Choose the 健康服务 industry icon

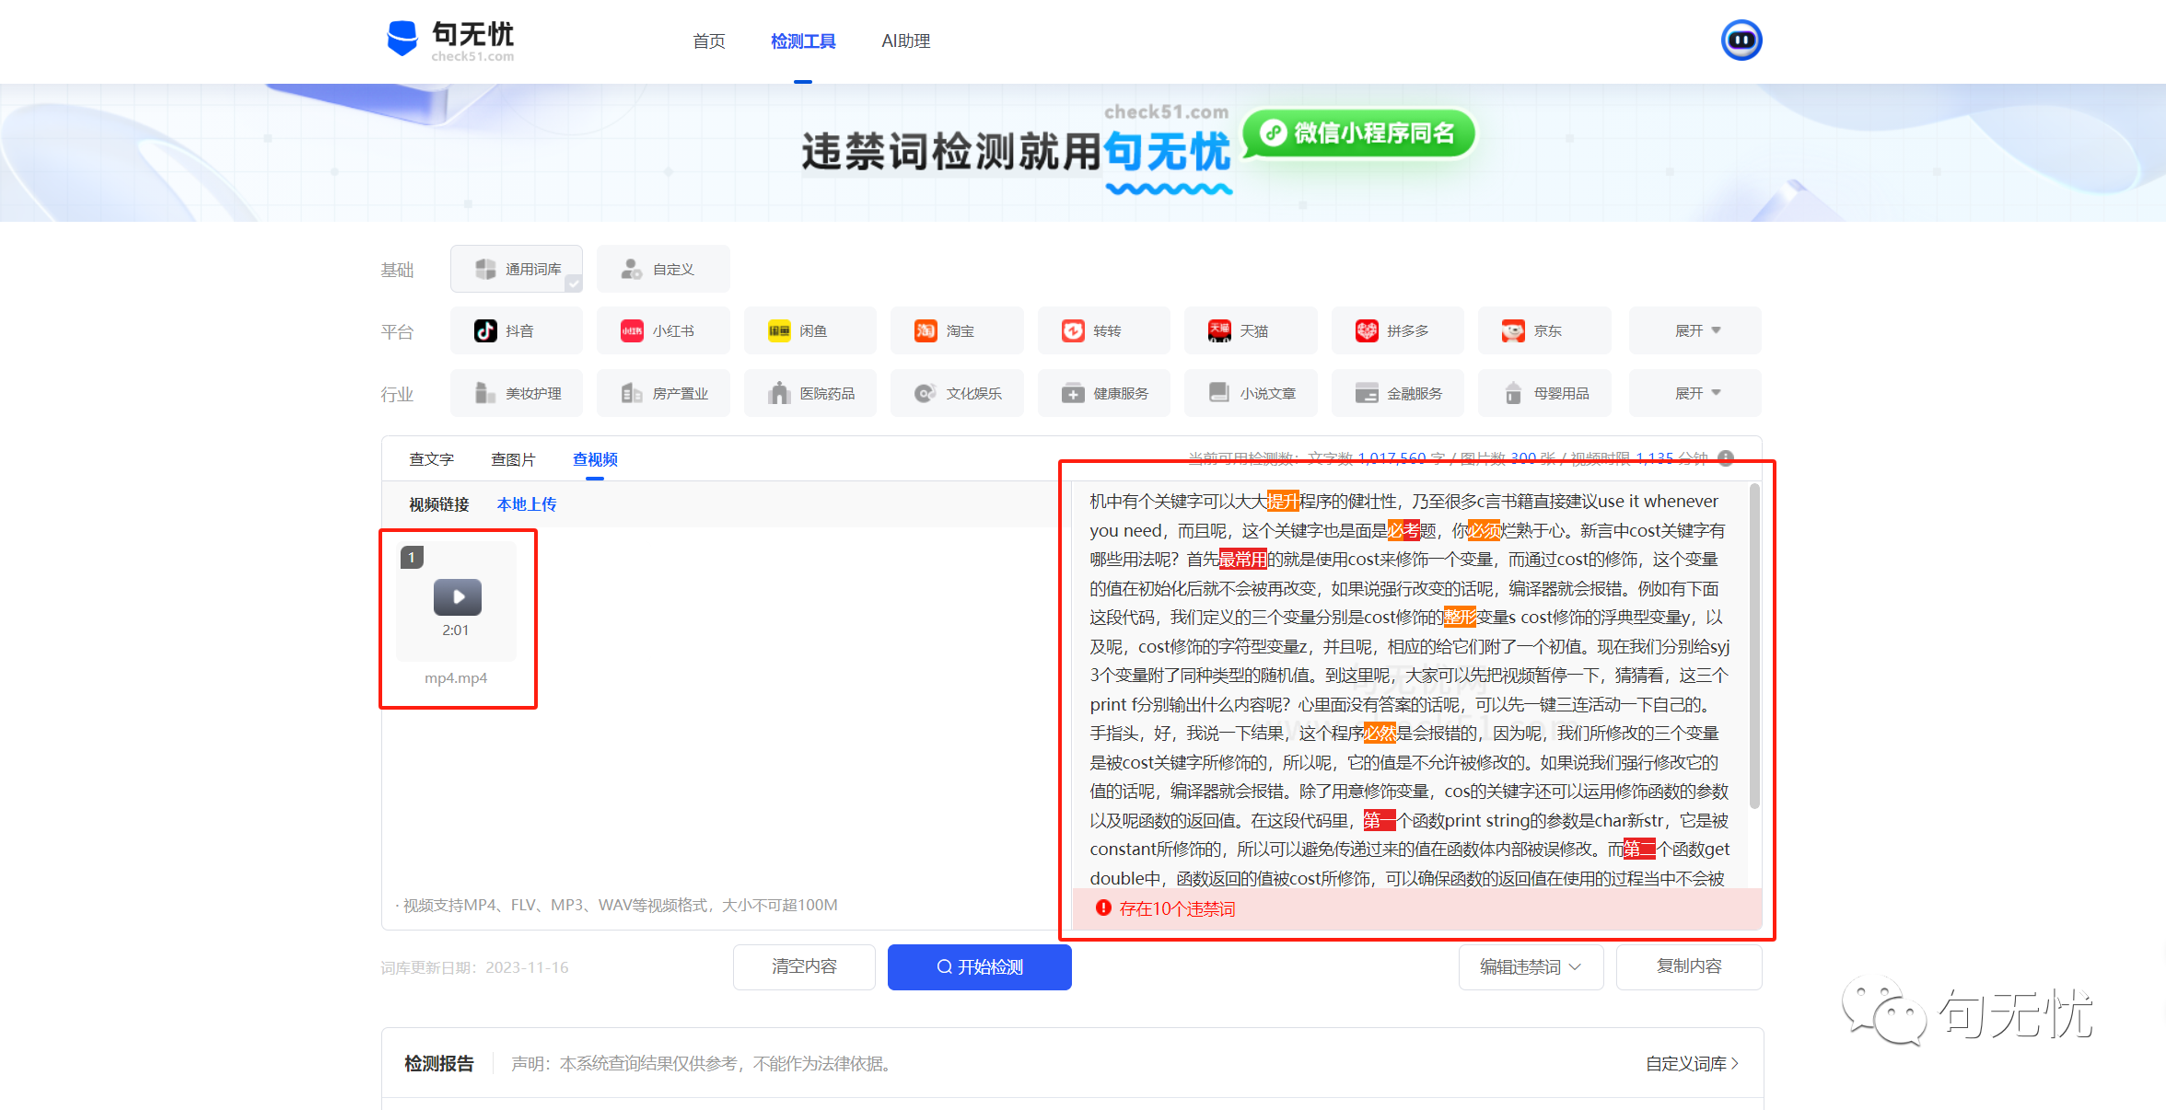[1073, 393]
